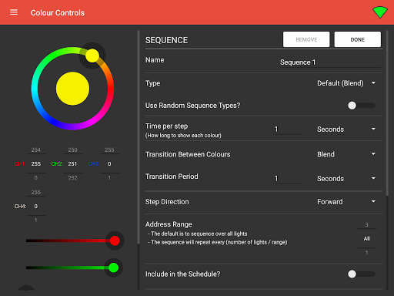Edit the Sequence 1 name field
Viewport: 394px width, 296px height.
pos(330,62)
